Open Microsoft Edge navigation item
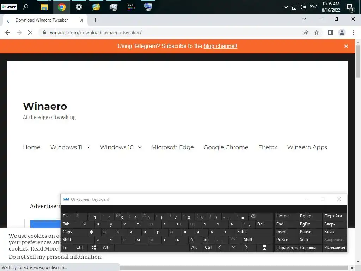This screenshot has width=361, height=271. coord(172,147)
